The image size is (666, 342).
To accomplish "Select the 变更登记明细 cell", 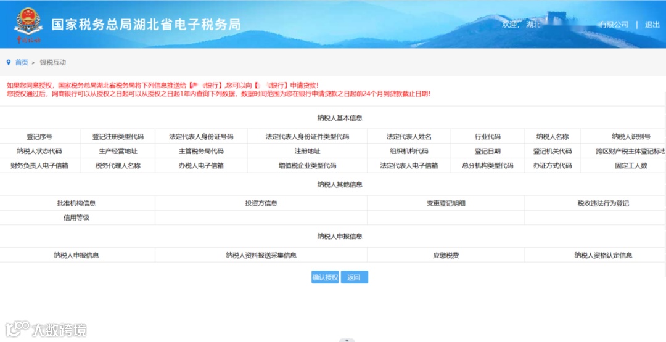I will point(446,203).
